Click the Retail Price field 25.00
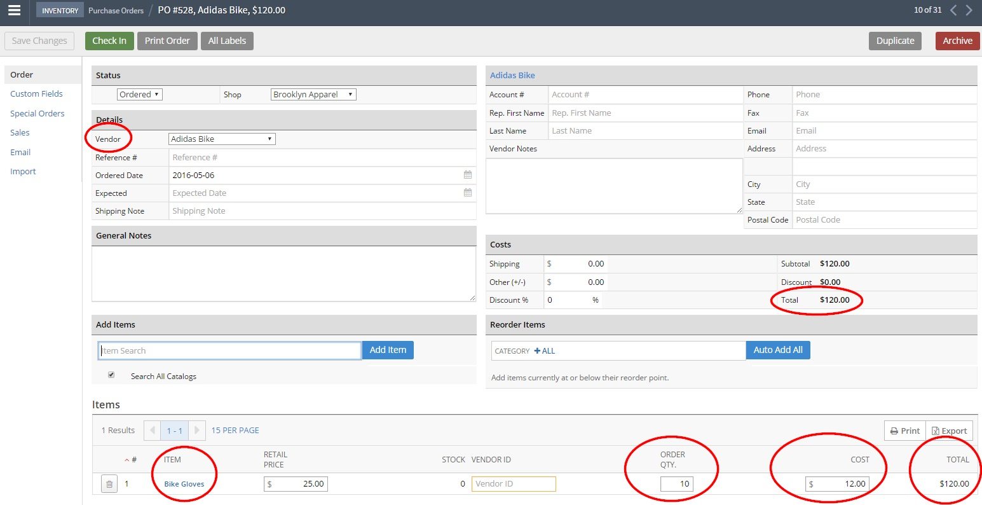Viewport: 982px width, 505px height. (296, 484)
